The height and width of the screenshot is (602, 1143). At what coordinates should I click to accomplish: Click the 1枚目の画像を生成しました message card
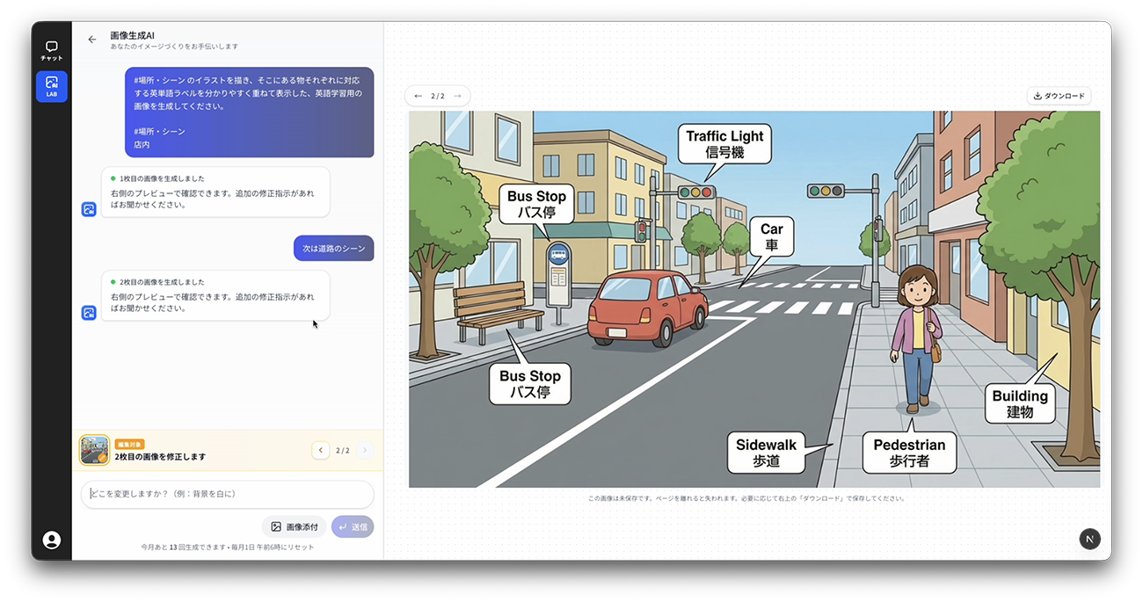coord(215,192)
